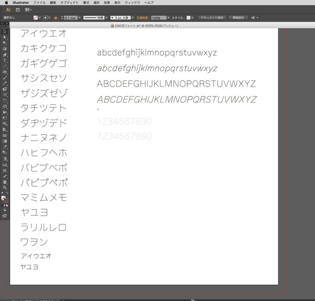Open the ウィンドウ menu

pyautogui.click(x=132, y=3)
